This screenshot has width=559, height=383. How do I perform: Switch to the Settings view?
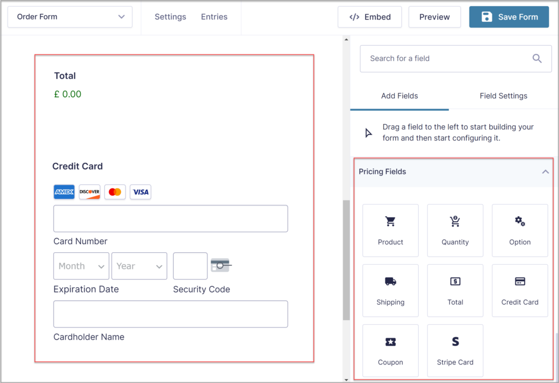[170, 17]
